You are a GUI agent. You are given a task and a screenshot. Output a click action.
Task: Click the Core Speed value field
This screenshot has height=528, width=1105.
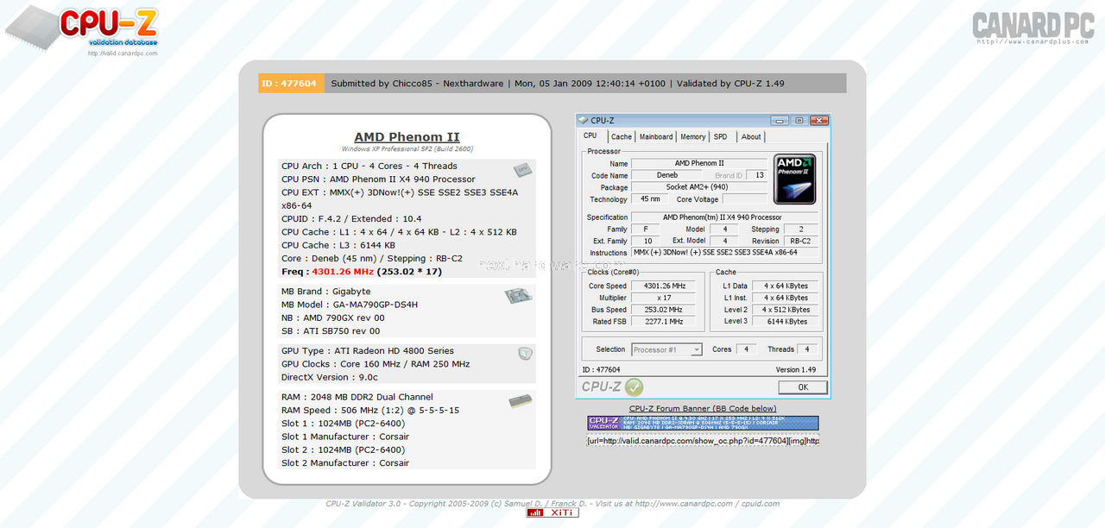tap(664, 286)
